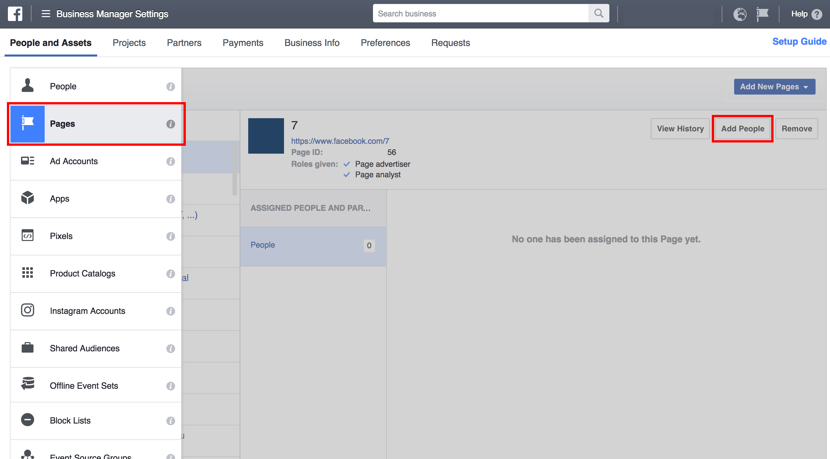
Task: Click the Remove button
Action: (797, 129)
